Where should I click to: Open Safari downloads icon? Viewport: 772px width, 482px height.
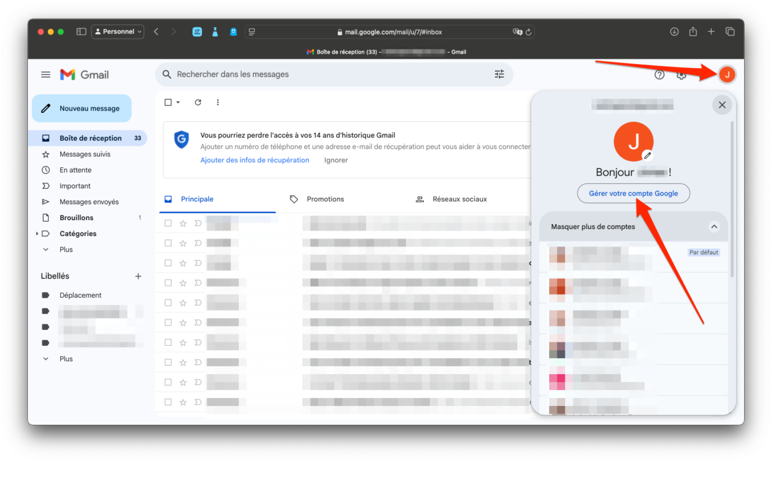674,32
